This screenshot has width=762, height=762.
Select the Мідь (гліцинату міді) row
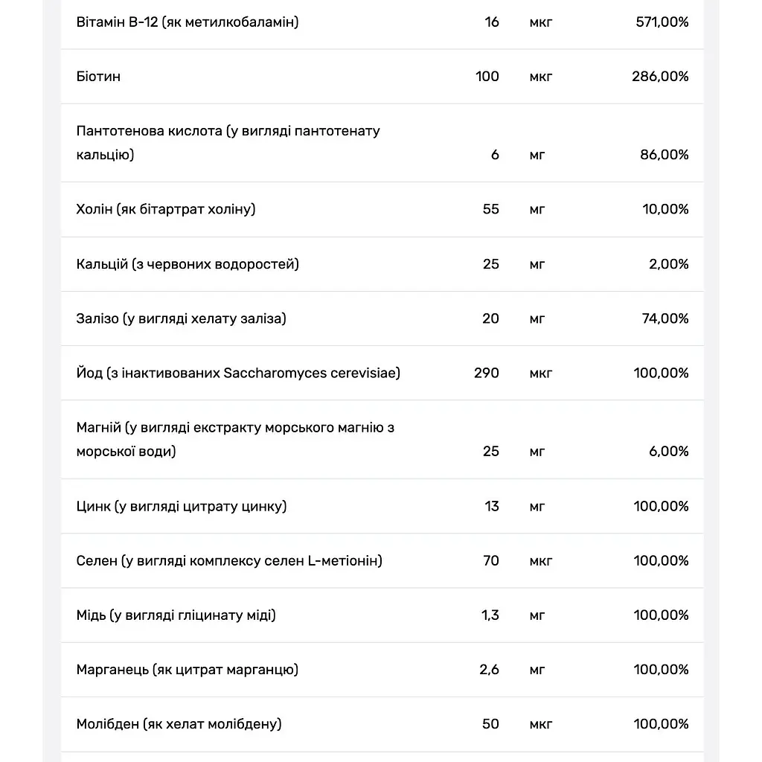(382, 615)
